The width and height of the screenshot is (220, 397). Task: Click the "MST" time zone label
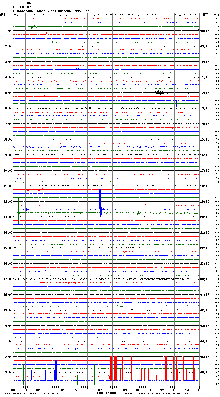pos(3,15)
